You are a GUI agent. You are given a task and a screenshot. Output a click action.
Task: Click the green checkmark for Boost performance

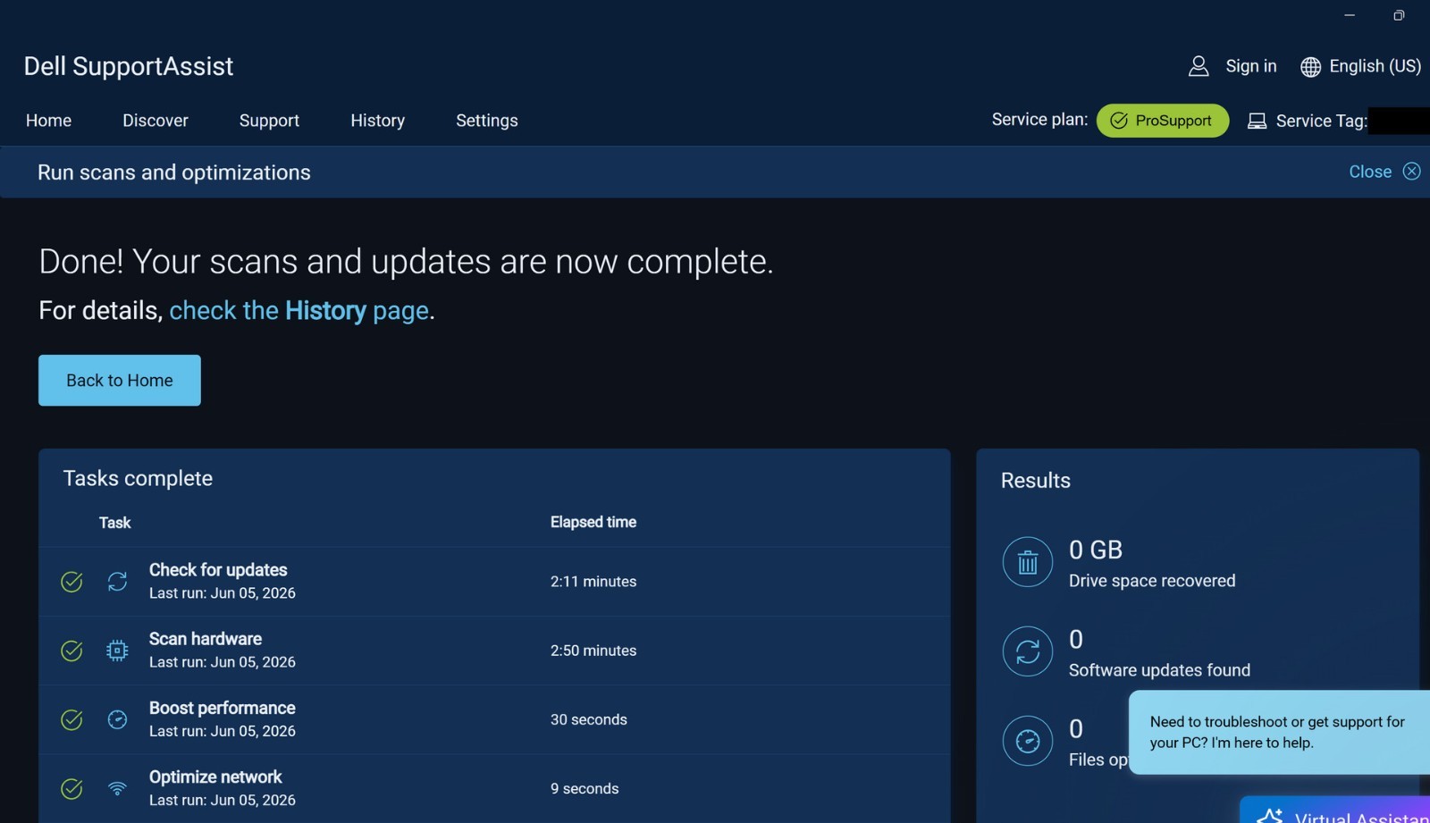(x=71, y=719)
